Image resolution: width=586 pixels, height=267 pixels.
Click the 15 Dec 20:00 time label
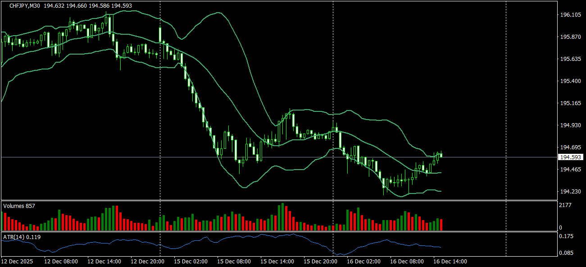321,262
